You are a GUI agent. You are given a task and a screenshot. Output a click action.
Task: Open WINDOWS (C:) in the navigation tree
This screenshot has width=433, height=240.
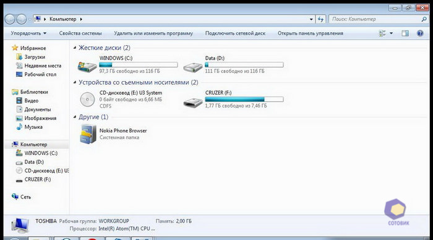[41, 153]
